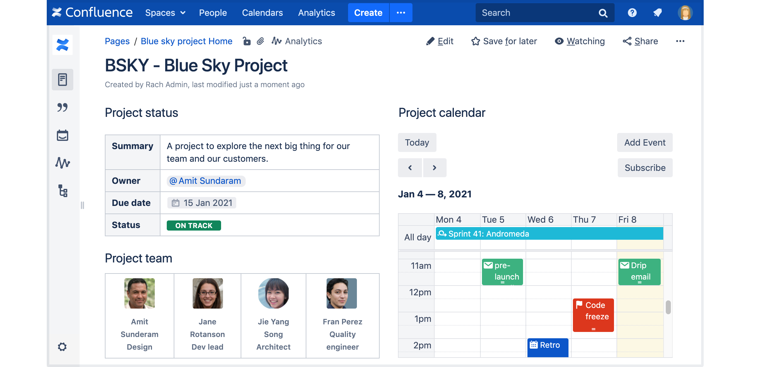The image size is (758, 367).
Task: Click the envelope icon on Drip email event
Action: [625, 265]
